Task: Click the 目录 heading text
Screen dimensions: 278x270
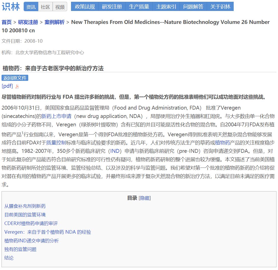Action: (x=132, y=198)
